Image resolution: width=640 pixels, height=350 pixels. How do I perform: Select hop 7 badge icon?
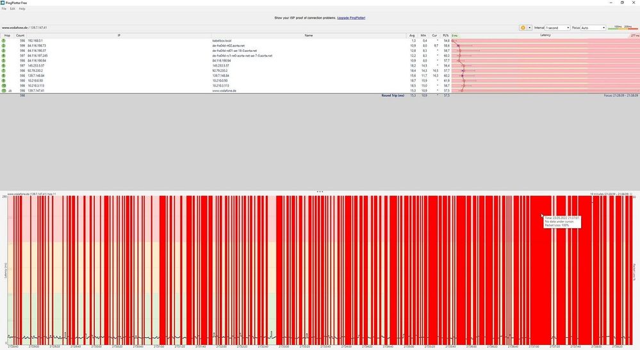(4, 71)
